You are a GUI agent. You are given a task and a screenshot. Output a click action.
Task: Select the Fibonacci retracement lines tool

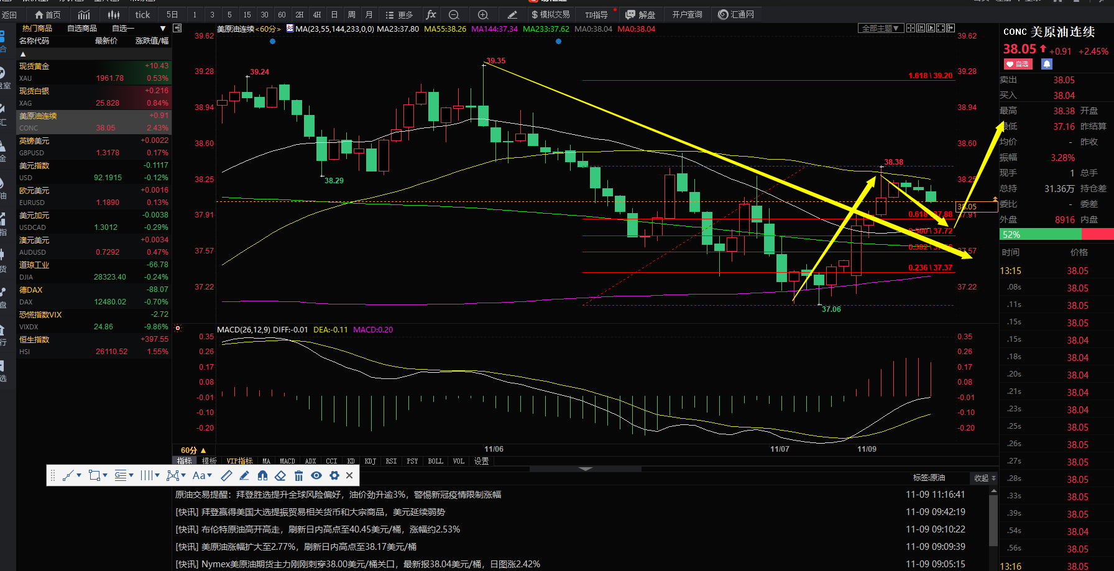[121, 475]
